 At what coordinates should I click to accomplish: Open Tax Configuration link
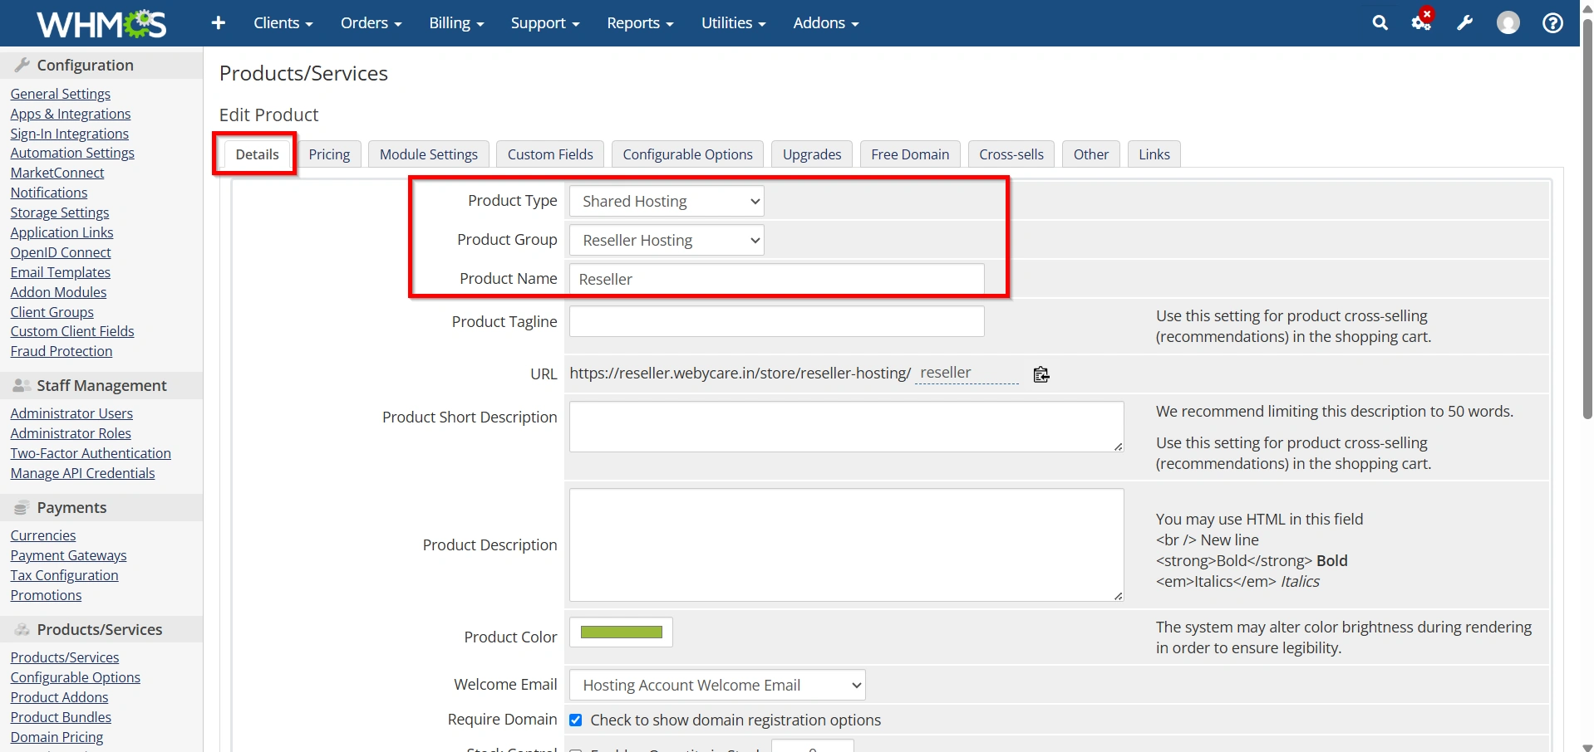[x=65, y=575]
